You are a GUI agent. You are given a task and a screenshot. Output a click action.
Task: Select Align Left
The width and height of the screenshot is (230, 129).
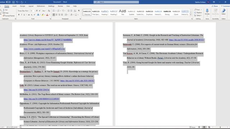[x=54, y=15]
